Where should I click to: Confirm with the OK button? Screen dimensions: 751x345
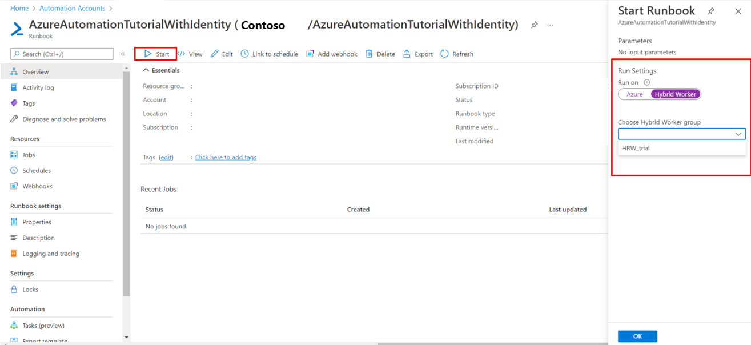[x=637, y=336]
